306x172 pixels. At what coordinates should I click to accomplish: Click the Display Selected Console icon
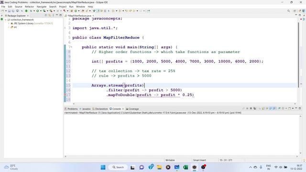[x=283, y=108]
